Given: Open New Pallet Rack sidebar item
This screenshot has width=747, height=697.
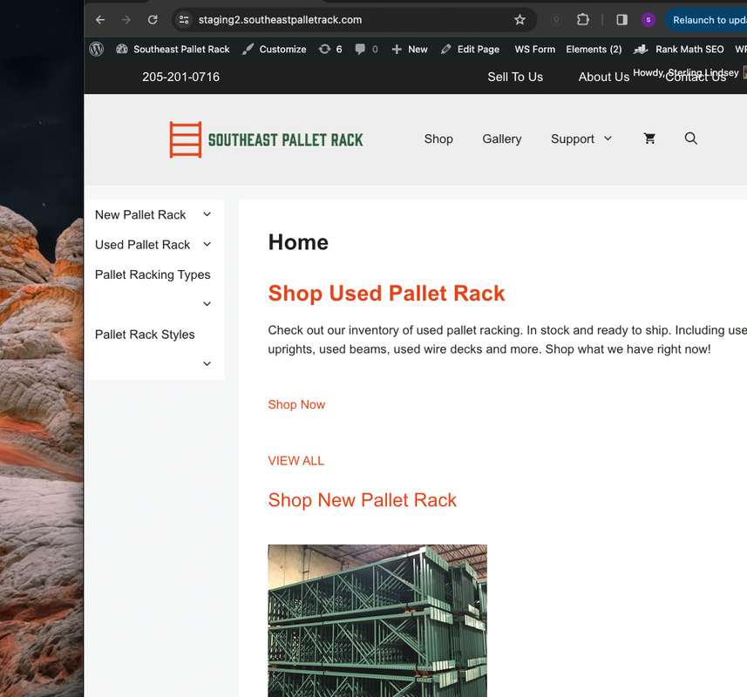Looking at the screenshot, I should [x=140, y=214].
